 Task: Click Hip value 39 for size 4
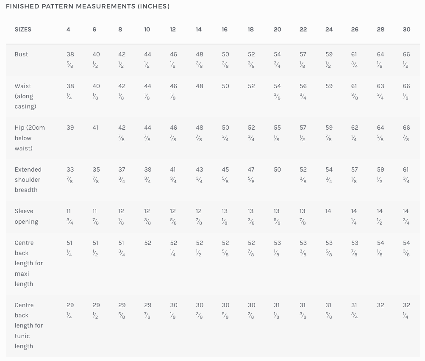pyautogui.click(x=70, y=128)
